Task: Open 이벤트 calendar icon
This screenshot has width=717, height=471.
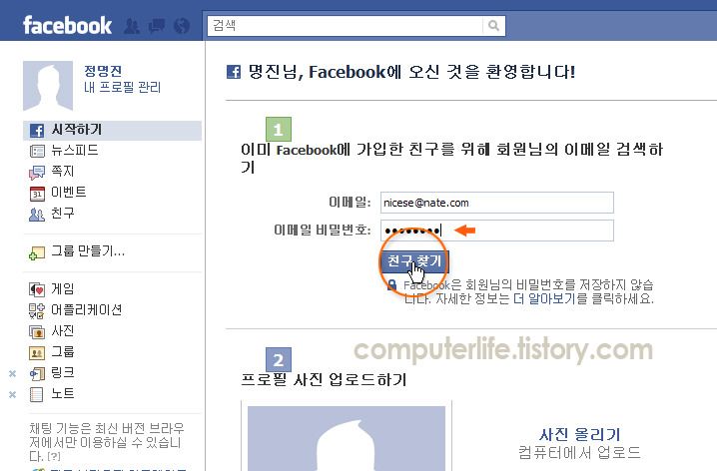Action: coord(37,194)
